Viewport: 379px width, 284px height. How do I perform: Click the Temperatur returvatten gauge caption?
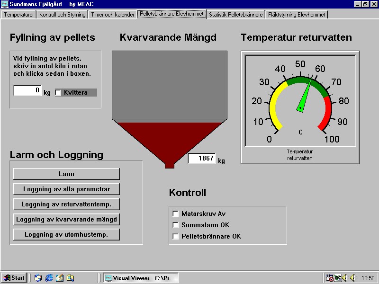pyautogui.click(x=300, y=155)
